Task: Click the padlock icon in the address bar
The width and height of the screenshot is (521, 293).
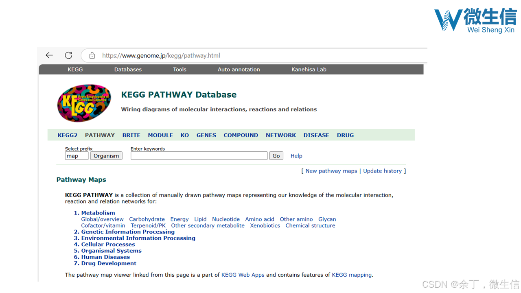Action: (92, 55)
